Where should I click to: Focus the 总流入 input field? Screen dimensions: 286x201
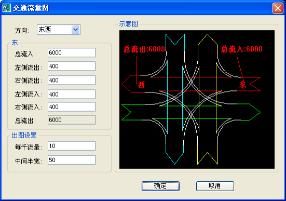click(x=72, y=52)
